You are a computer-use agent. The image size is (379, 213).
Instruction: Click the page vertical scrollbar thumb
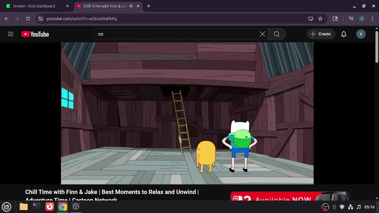coord(377,47)
